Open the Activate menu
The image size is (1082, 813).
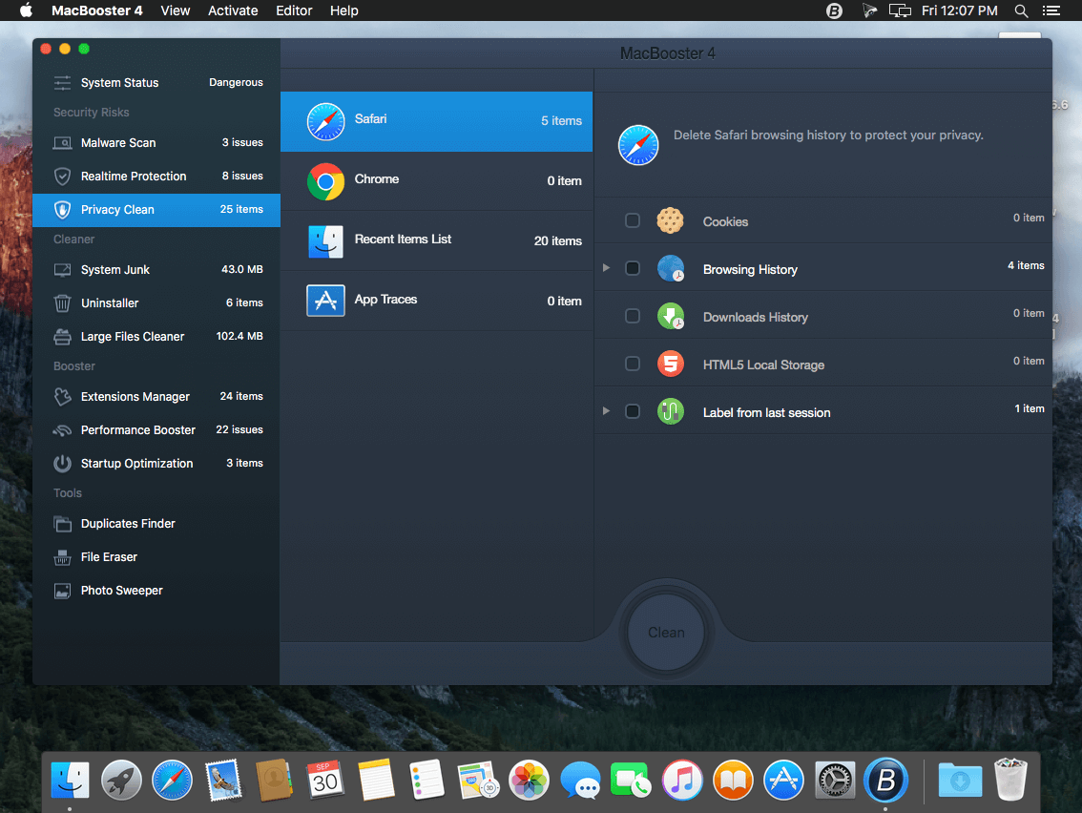coord(233,10)
